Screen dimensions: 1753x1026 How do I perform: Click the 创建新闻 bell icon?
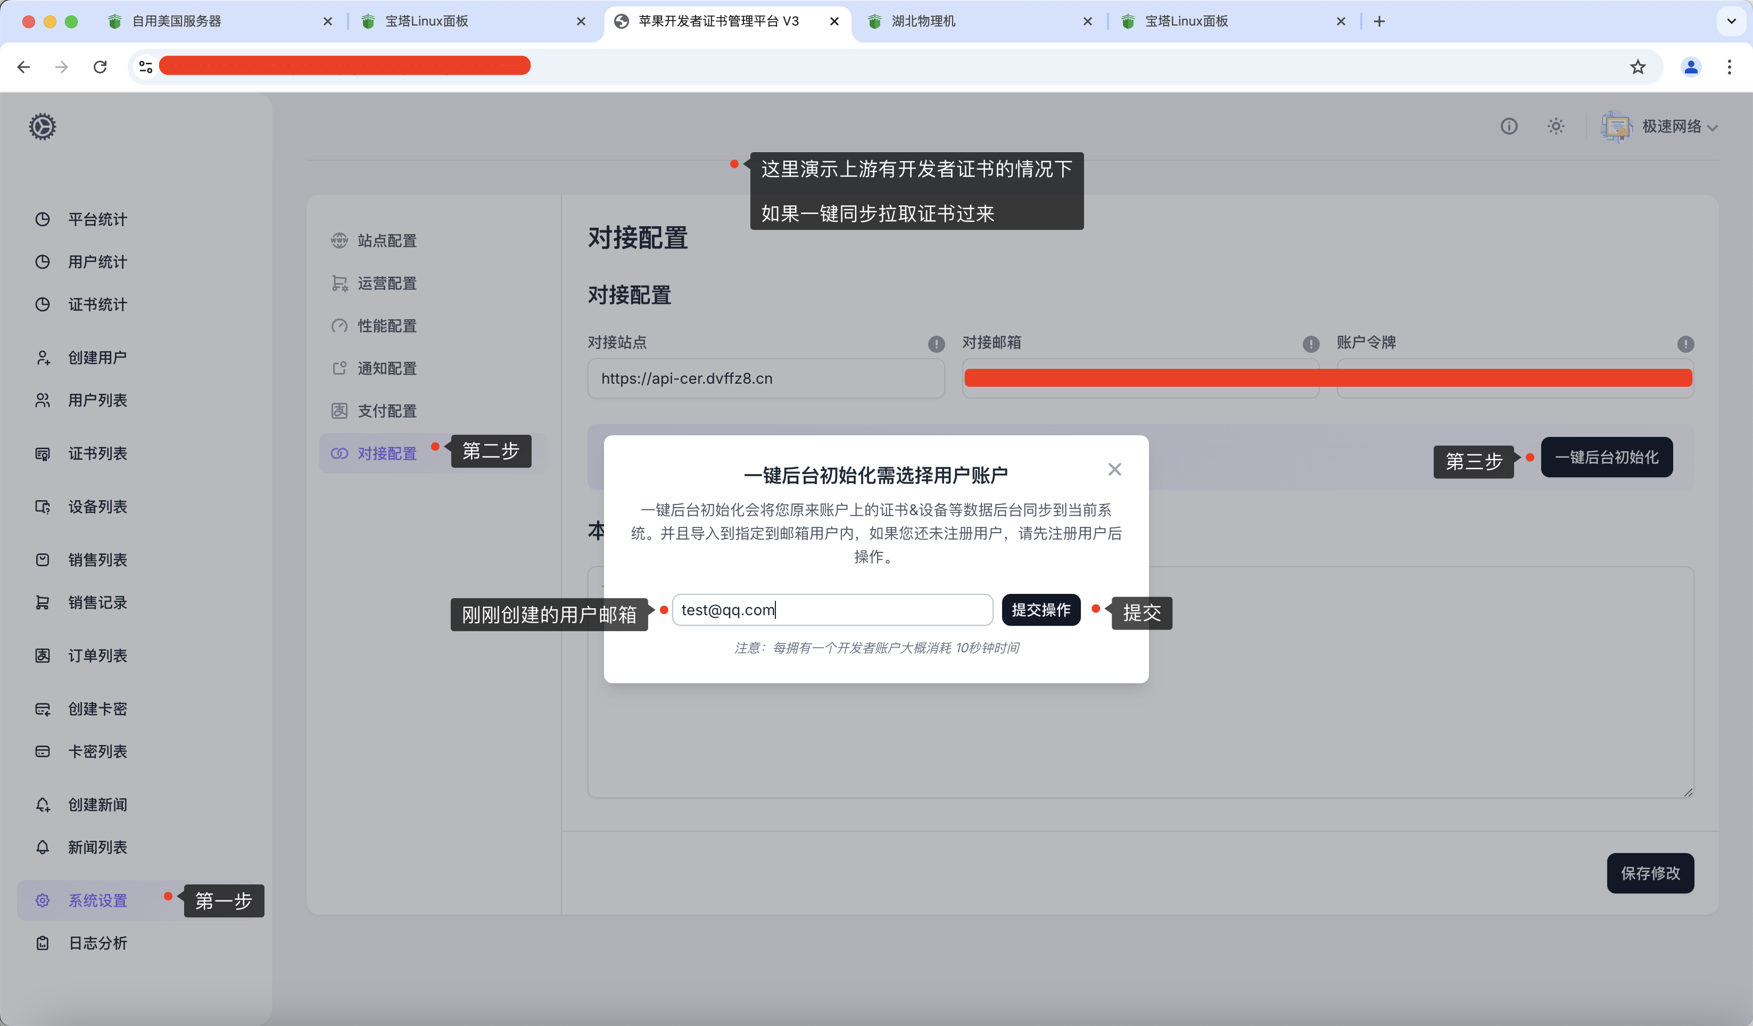pos(43,805)
